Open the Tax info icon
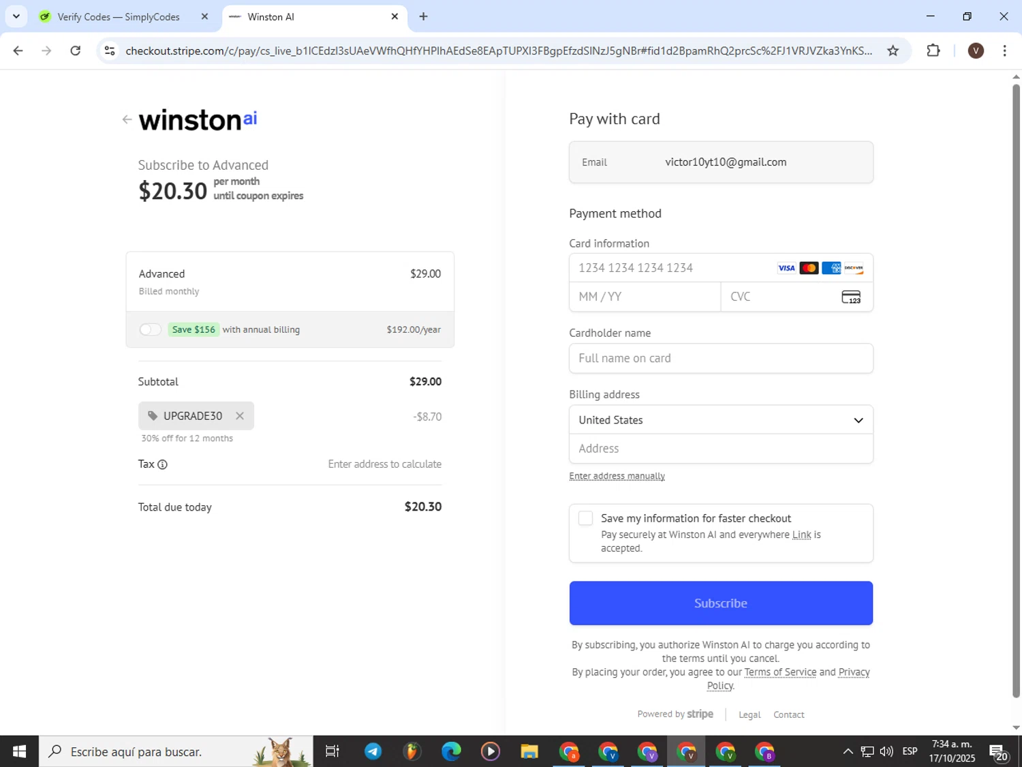The width and height of the screenshot is (1022, 767). click(162, 464)
